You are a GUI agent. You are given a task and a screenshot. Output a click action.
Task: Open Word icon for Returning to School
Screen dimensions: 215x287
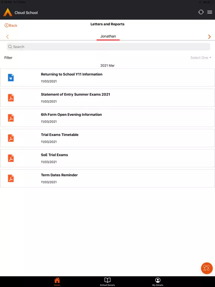pos(11,78)
